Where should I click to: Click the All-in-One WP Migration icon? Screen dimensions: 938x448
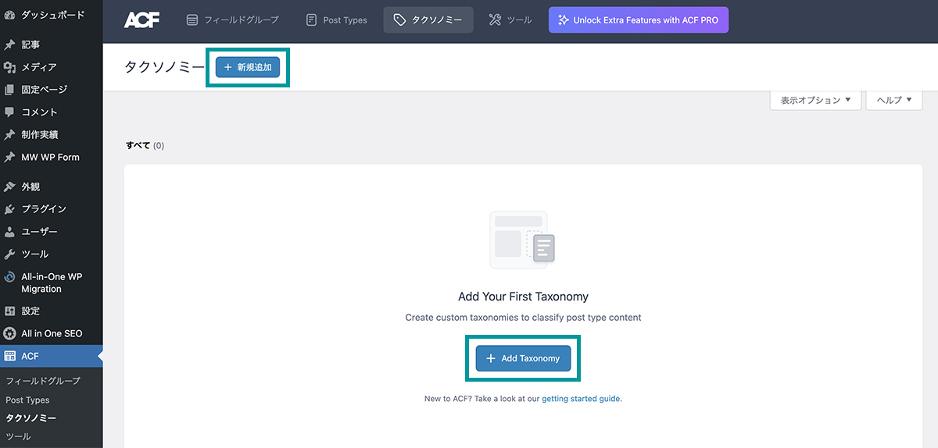tap(9, 277)
